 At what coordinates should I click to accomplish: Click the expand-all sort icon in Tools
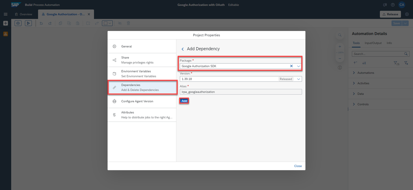coord(364,63)
